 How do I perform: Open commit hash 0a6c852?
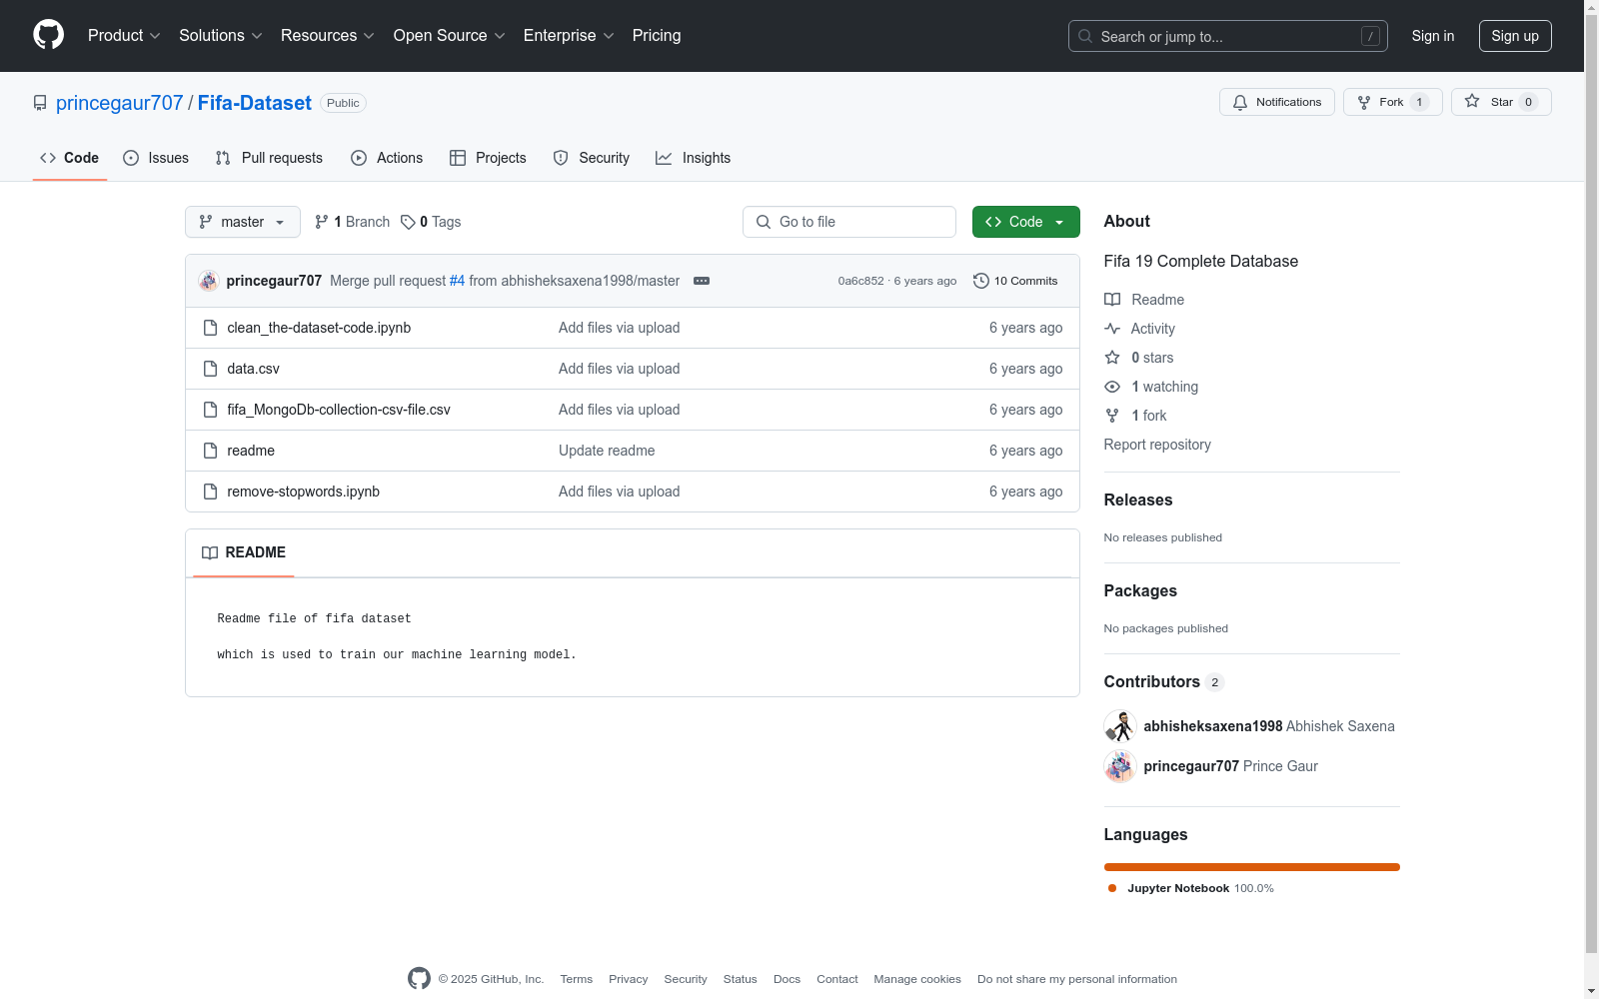point(860,281)
